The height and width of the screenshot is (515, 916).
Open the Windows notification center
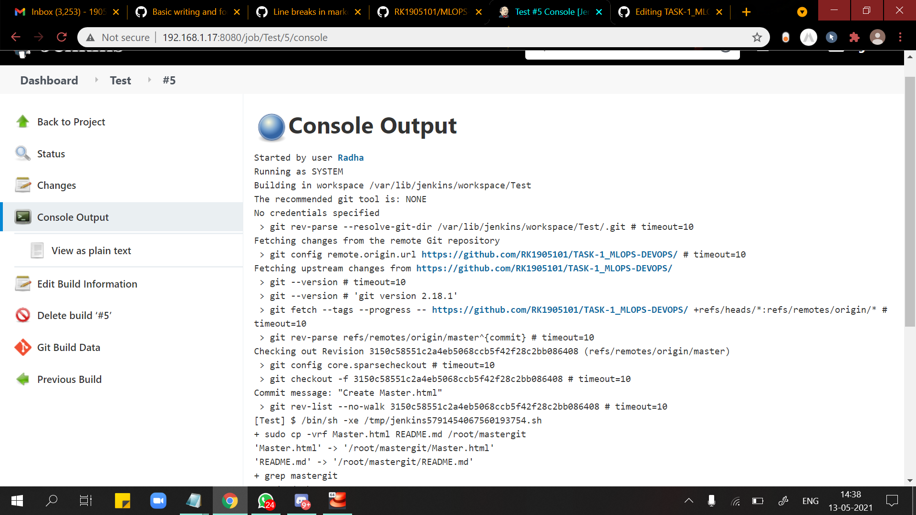tap(892, 501)
